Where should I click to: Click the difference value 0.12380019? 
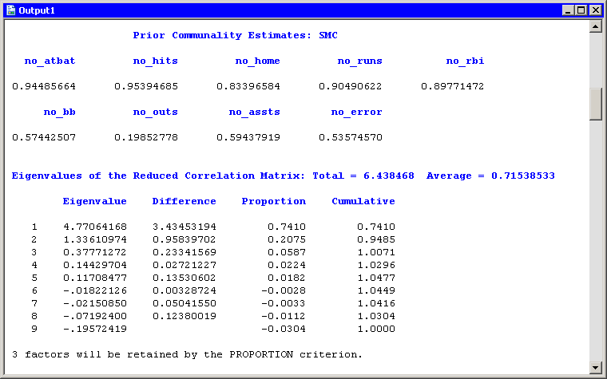184,316
